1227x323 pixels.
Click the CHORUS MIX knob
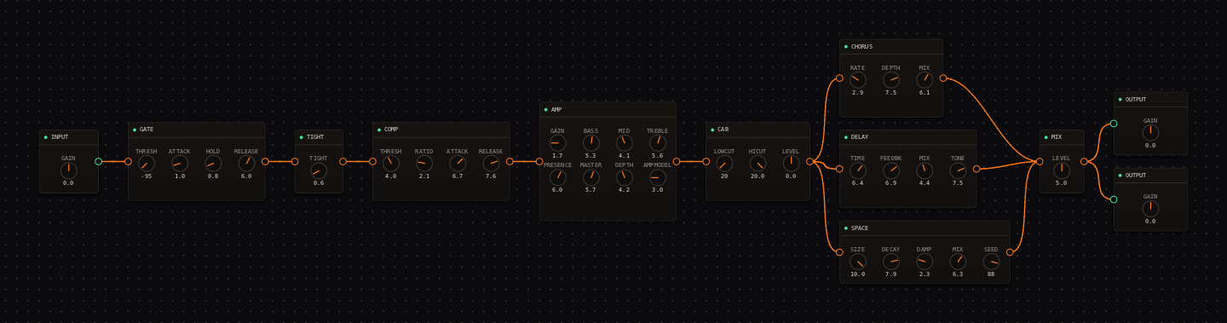(x=925, y=79)
